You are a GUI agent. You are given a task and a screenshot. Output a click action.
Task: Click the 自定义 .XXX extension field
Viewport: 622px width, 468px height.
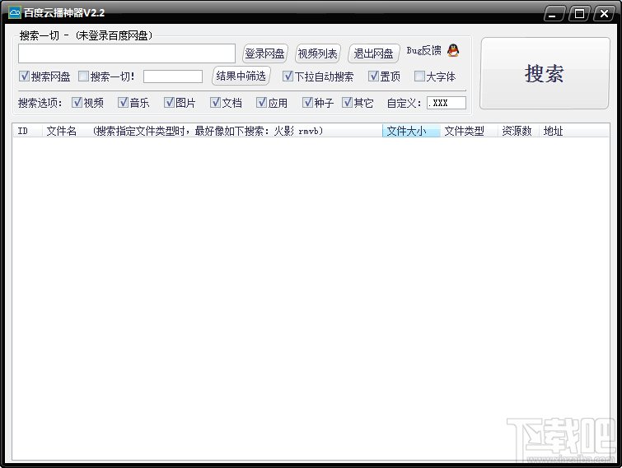click(x=447, y=103)
